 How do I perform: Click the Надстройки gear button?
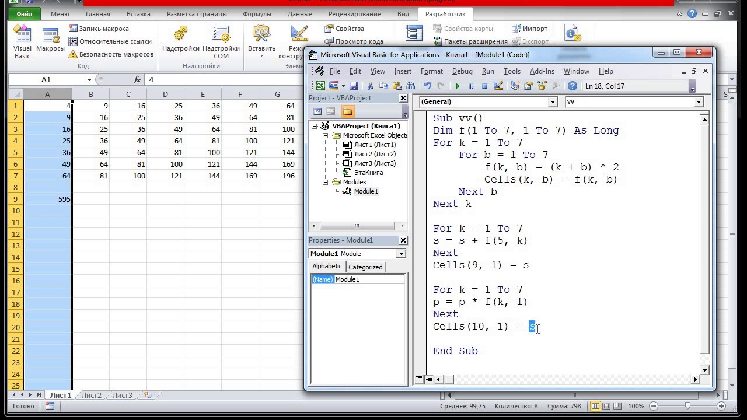181,39
